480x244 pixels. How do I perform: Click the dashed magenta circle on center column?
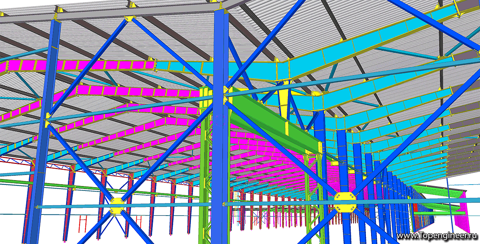click(220, 121)
